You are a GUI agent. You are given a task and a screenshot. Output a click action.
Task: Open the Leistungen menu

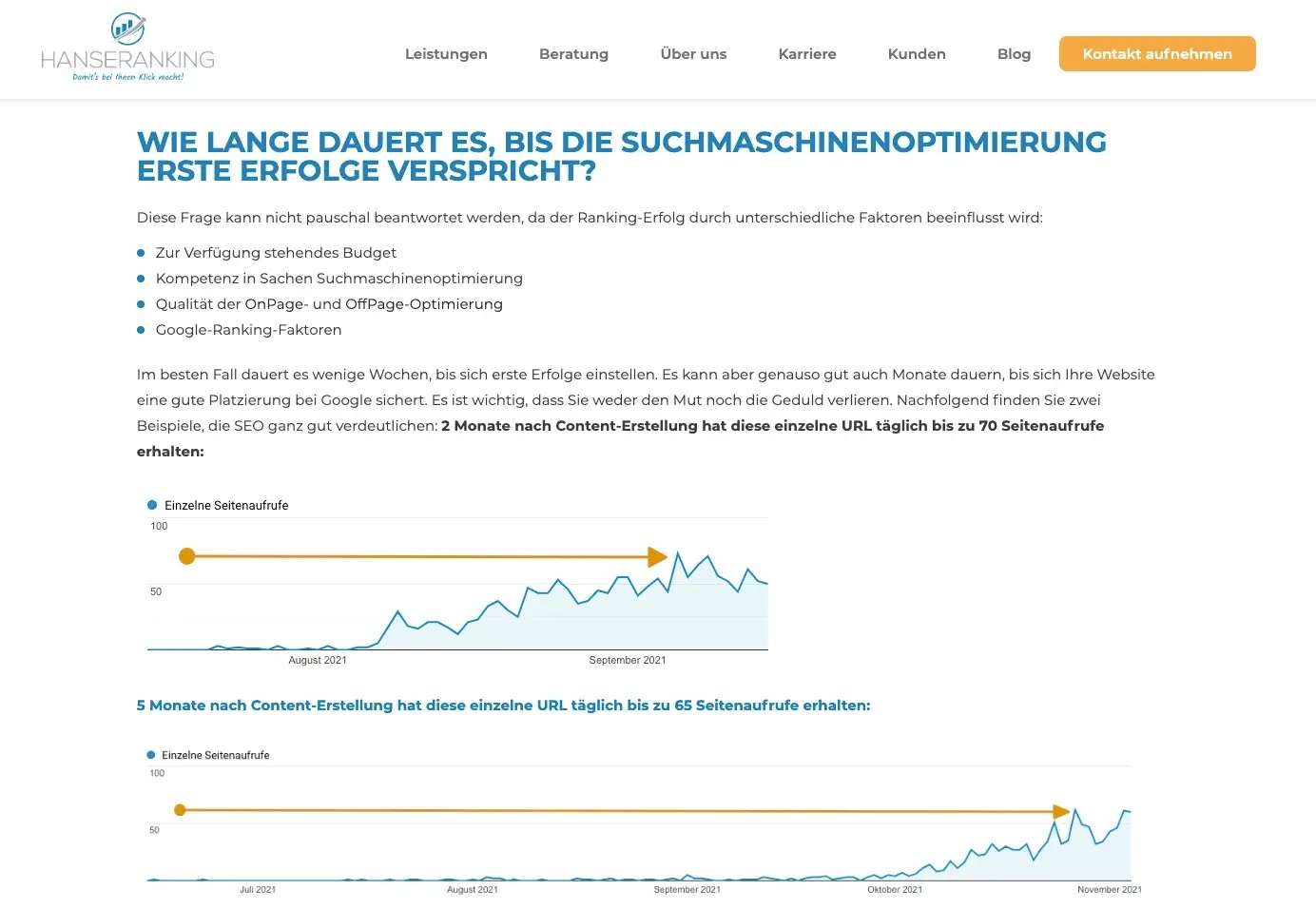[x=446, y=54]
